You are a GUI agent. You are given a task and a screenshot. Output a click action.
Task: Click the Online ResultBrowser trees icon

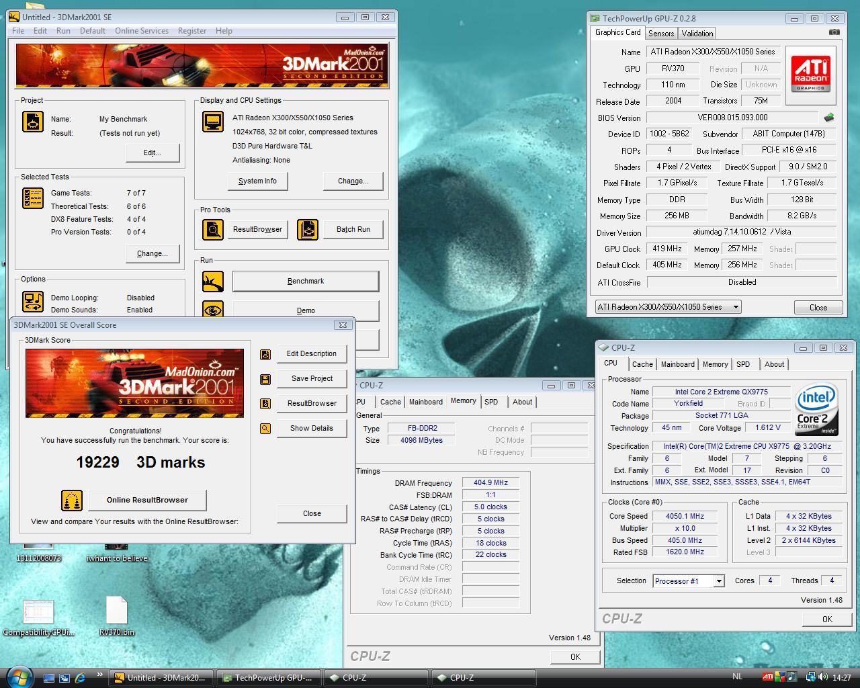click(x=72, y=501)
